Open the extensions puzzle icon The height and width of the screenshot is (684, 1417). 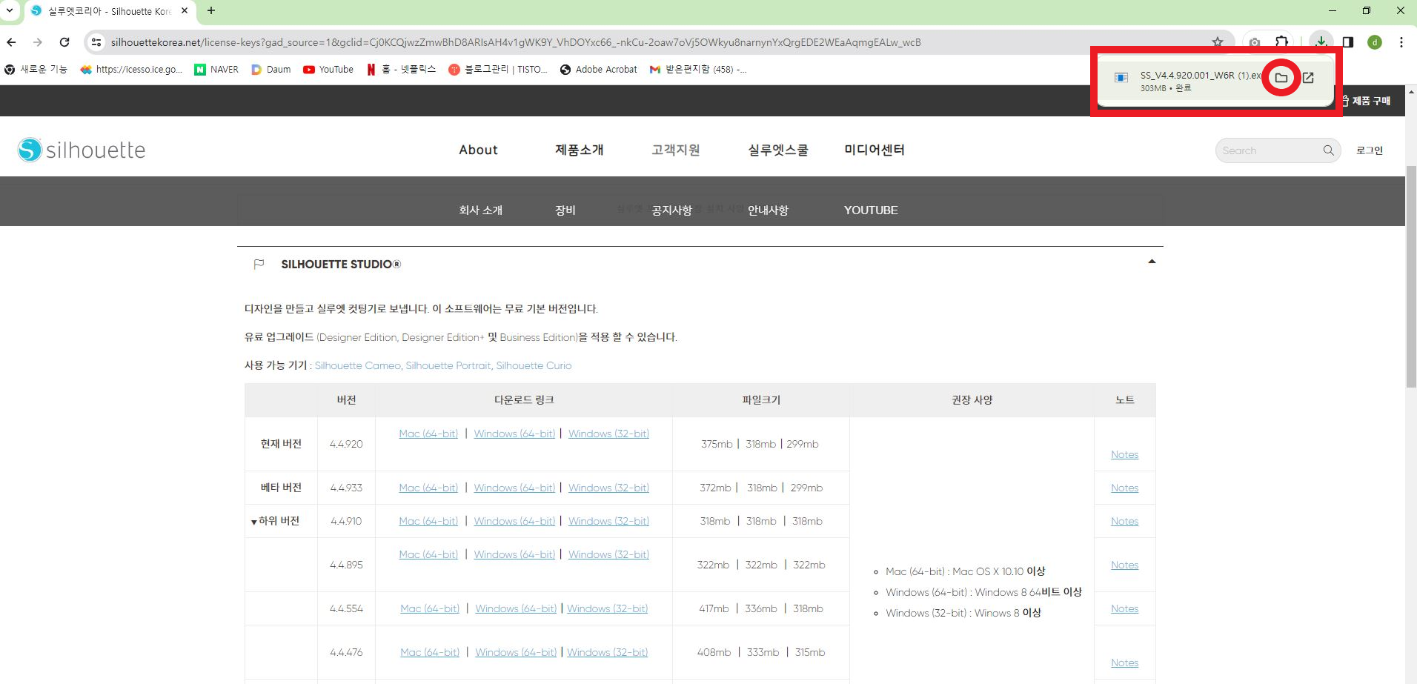pyautogui.click(x=1281, y=42)
